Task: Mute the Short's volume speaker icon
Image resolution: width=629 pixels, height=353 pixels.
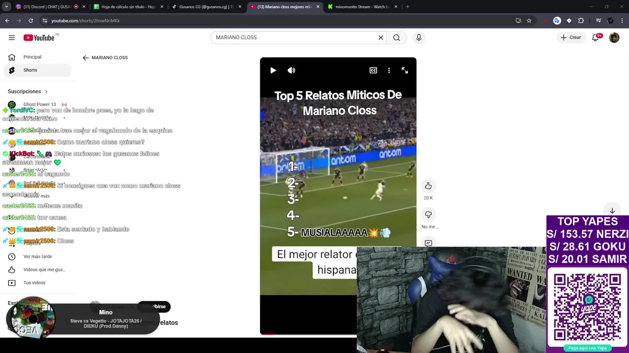Action: coord(291,71)
